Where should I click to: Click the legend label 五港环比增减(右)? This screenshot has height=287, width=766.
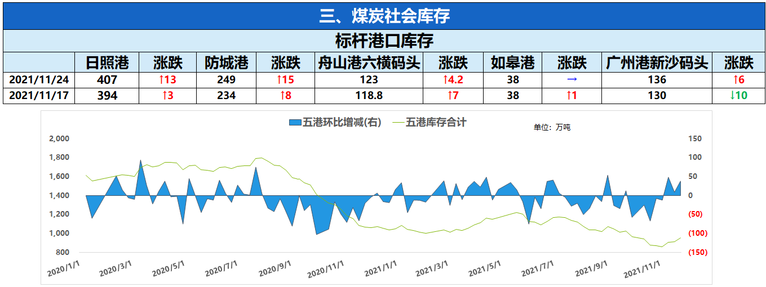pyautogui.click(x=342, y=122)
